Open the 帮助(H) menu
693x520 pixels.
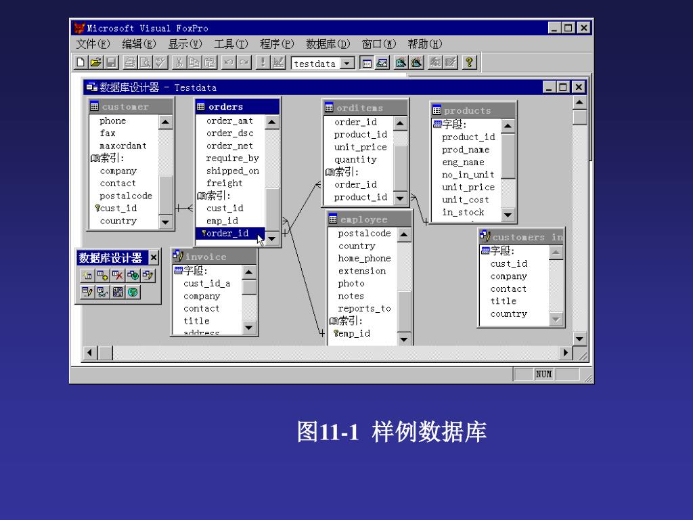tap(425, 44)
